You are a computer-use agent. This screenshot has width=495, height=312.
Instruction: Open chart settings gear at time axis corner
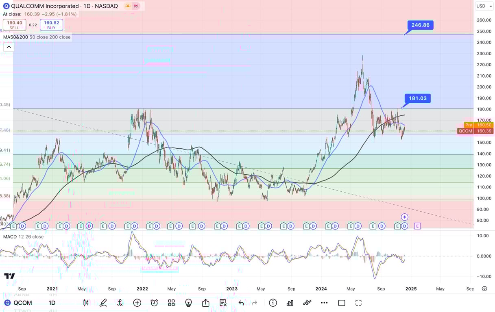pos(484,289)
